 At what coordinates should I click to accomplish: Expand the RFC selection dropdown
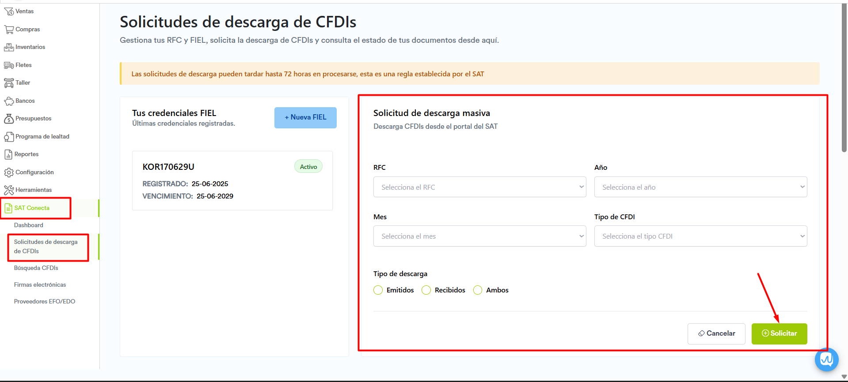[x=479, y=187]
